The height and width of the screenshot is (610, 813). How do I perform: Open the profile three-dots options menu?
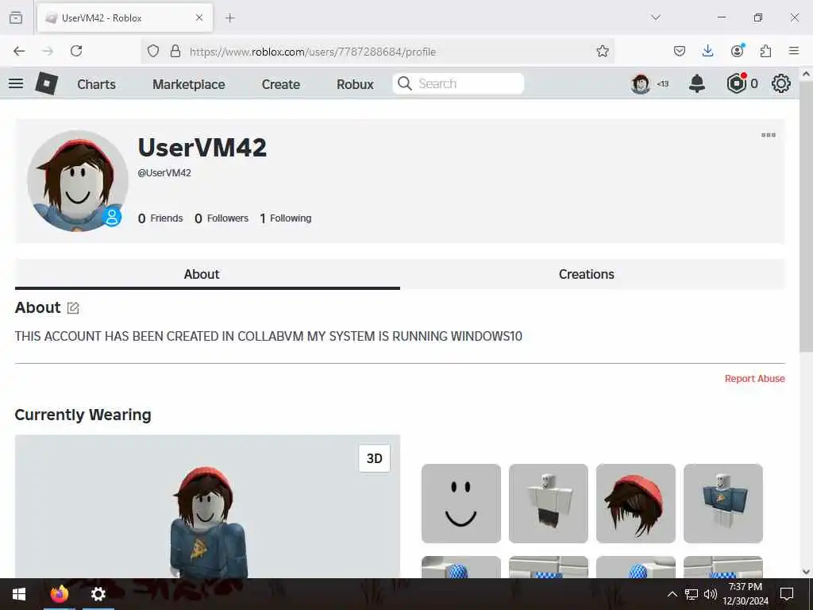(769, 135)
